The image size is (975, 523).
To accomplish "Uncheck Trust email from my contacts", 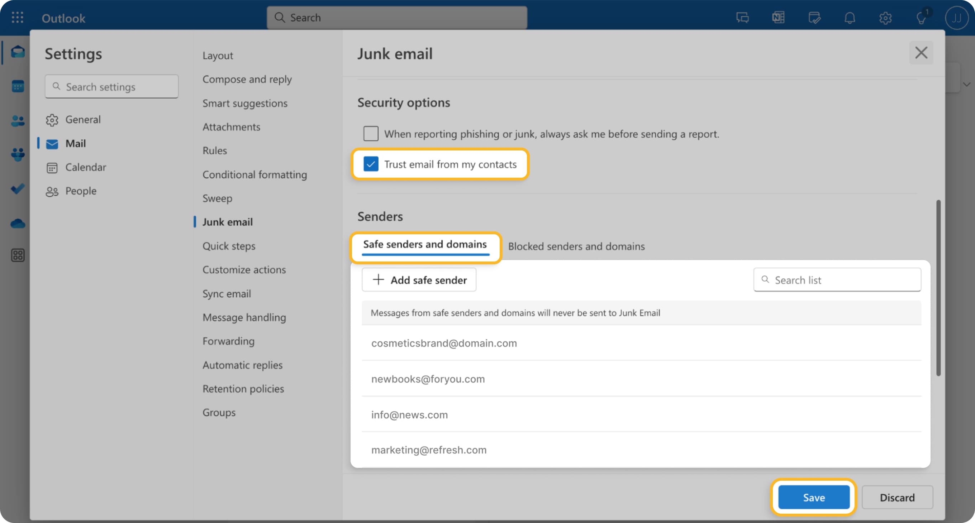I will 371,164.
